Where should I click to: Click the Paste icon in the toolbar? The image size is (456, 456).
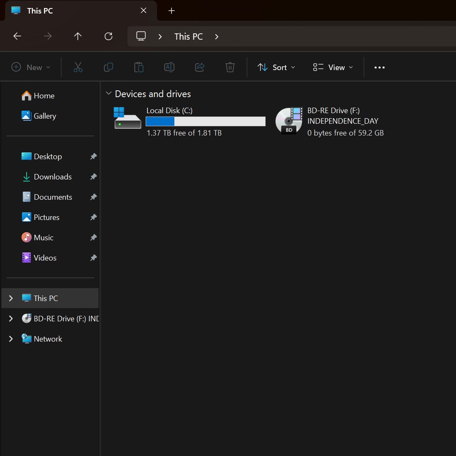tap(138, 67)
